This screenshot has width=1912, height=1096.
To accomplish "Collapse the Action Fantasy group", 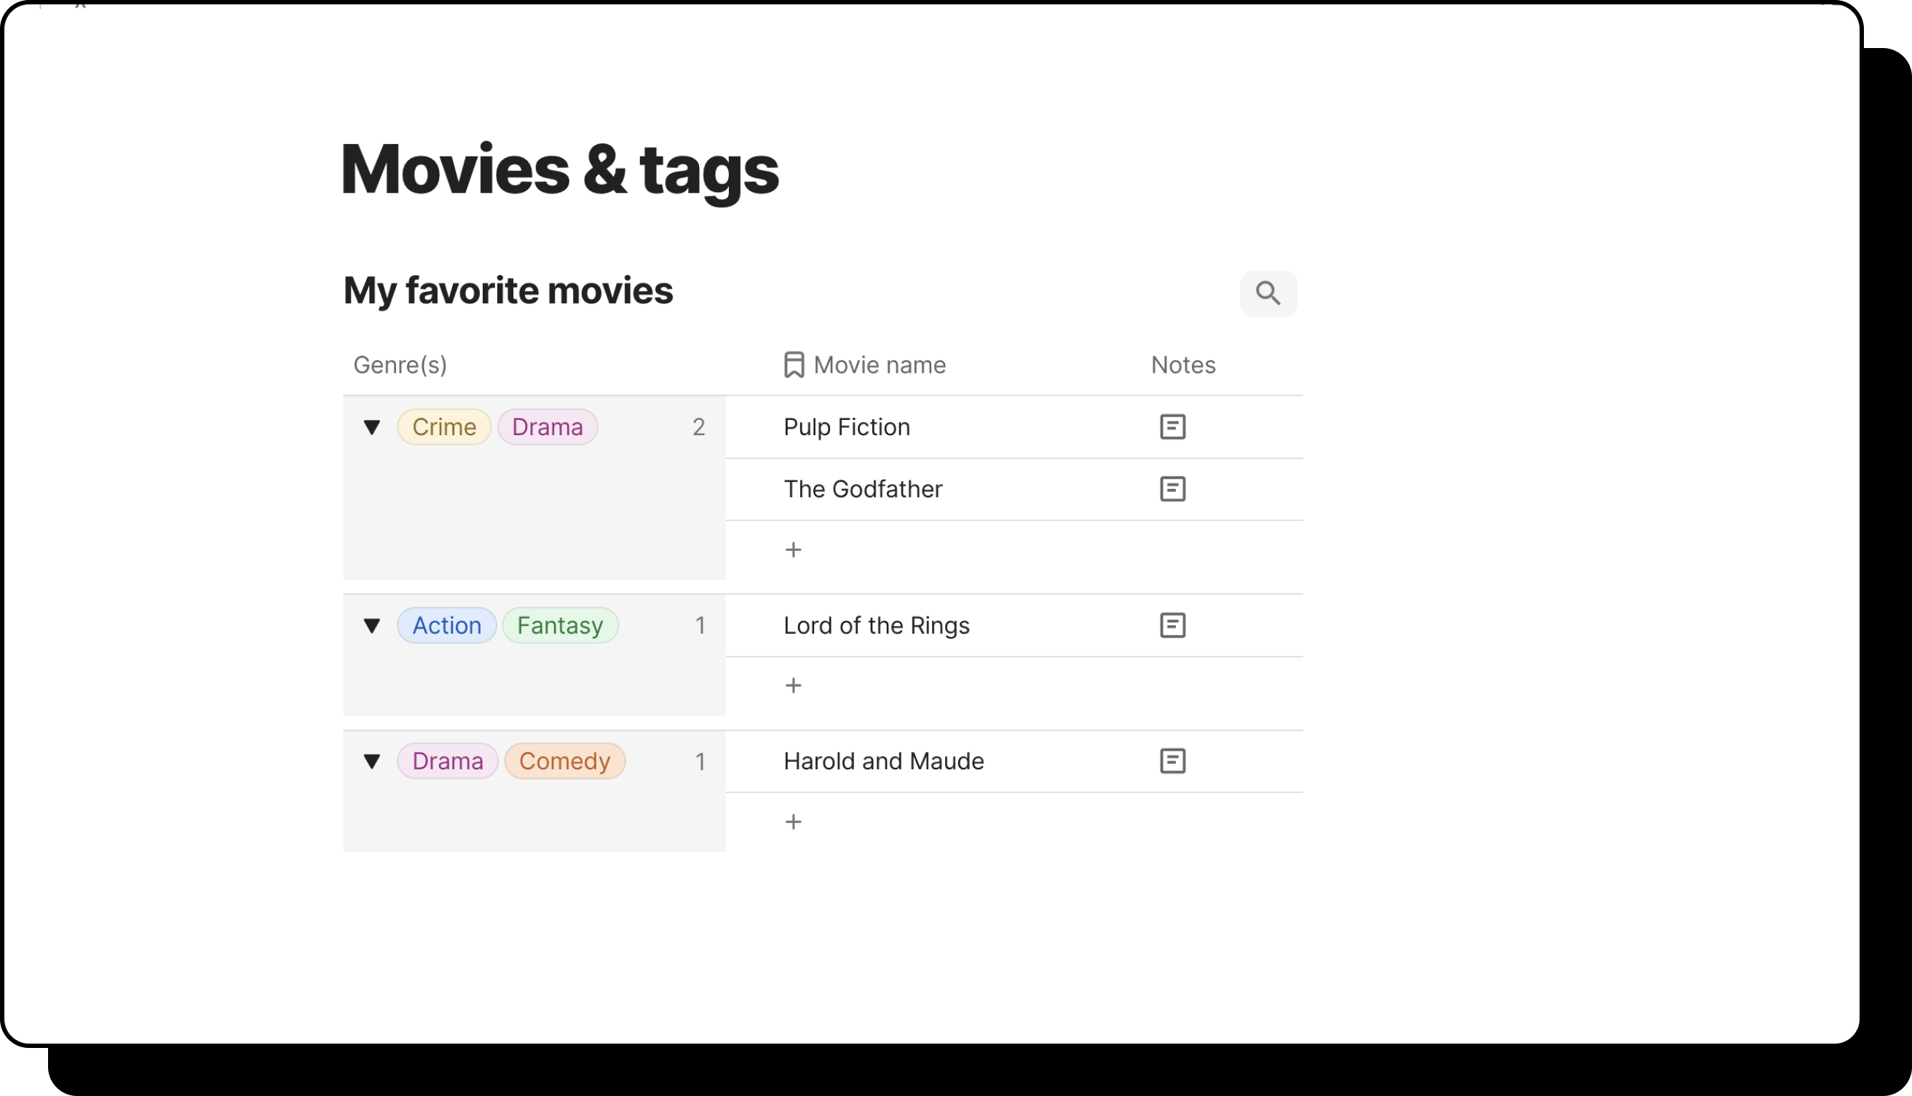I will [372, 626].
